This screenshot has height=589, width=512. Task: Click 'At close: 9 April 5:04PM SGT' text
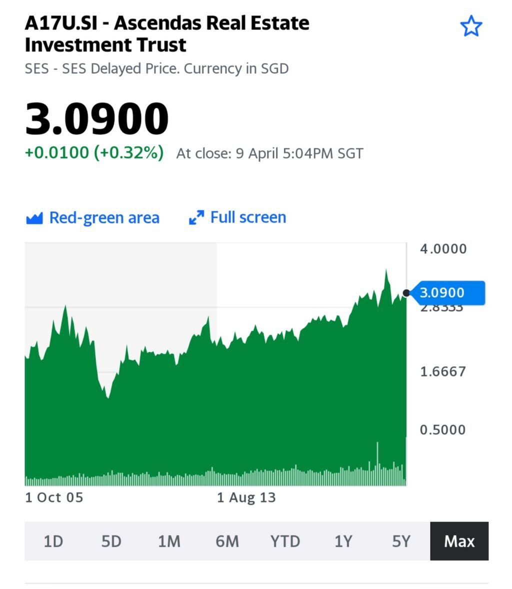click(x=270, y=153)
